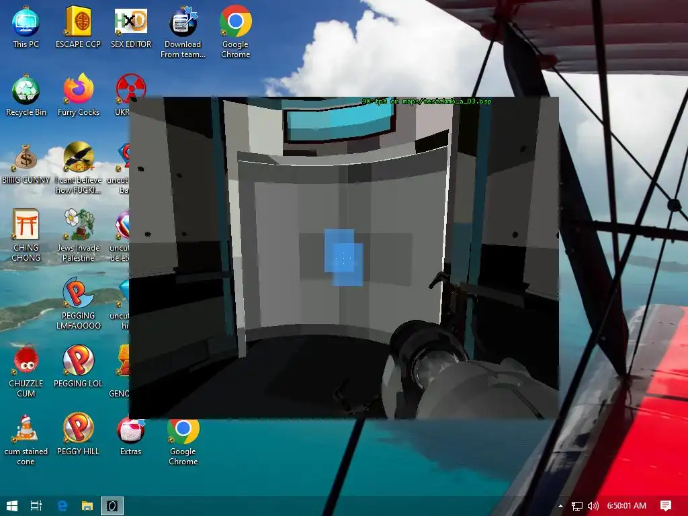Click the teal window panel atop the game elevator
Image resolution: width=688 pixels, height=516 pixels.
point(339,120)
